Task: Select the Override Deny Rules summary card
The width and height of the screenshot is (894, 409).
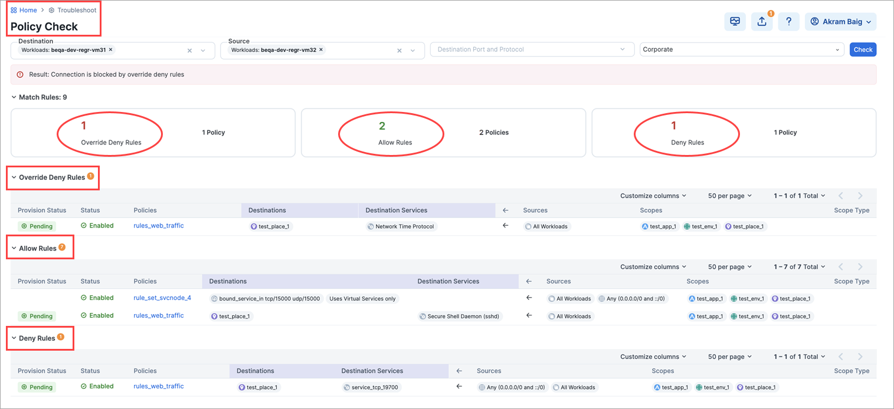Action: click(153, 133)
